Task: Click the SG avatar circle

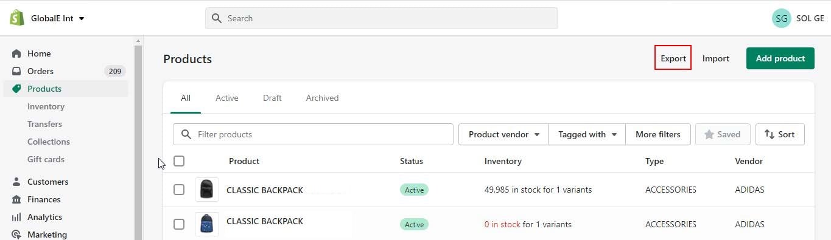Action: 781,18
